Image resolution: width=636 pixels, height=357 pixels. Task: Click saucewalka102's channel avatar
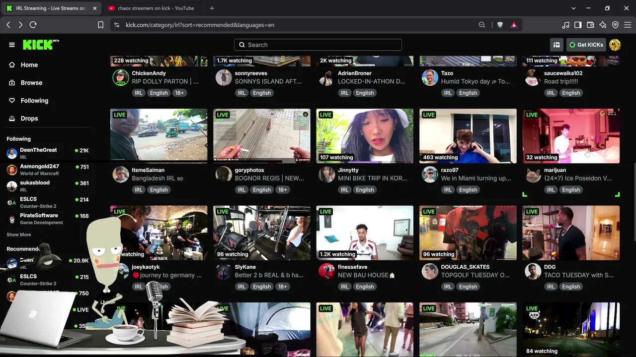(533, 78)
